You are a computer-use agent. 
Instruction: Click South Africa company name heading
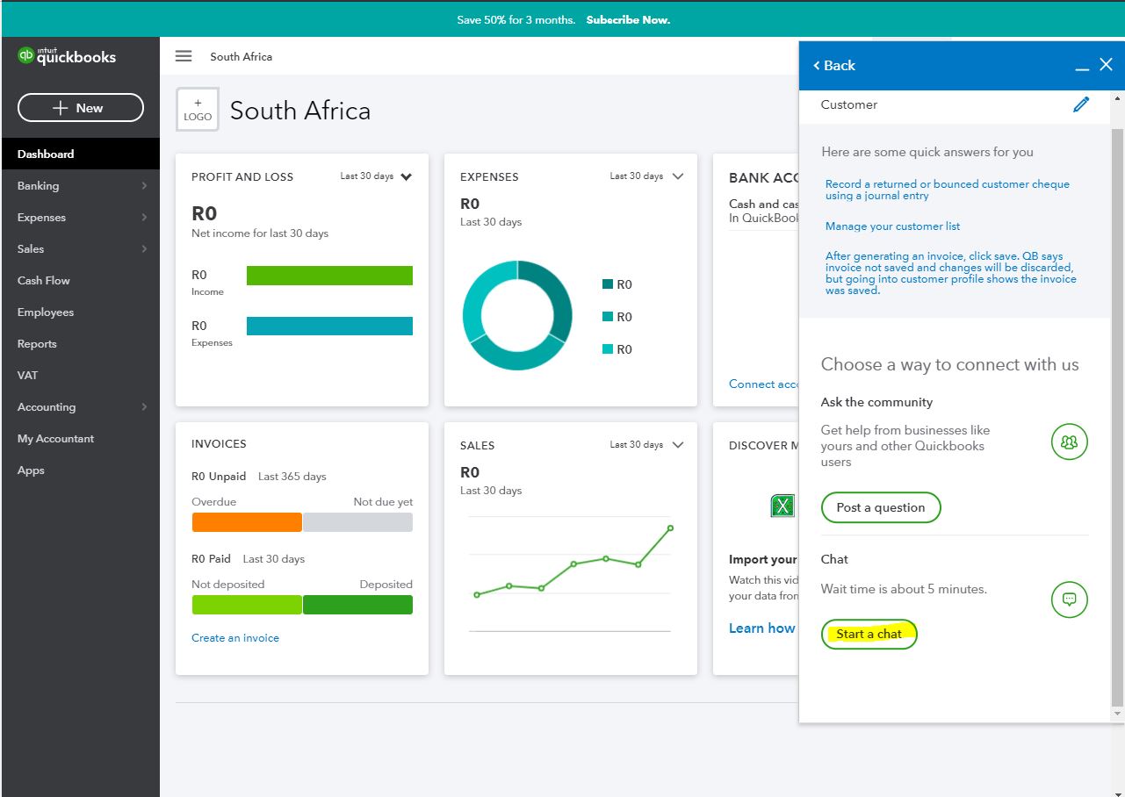[x=300, y=111]
